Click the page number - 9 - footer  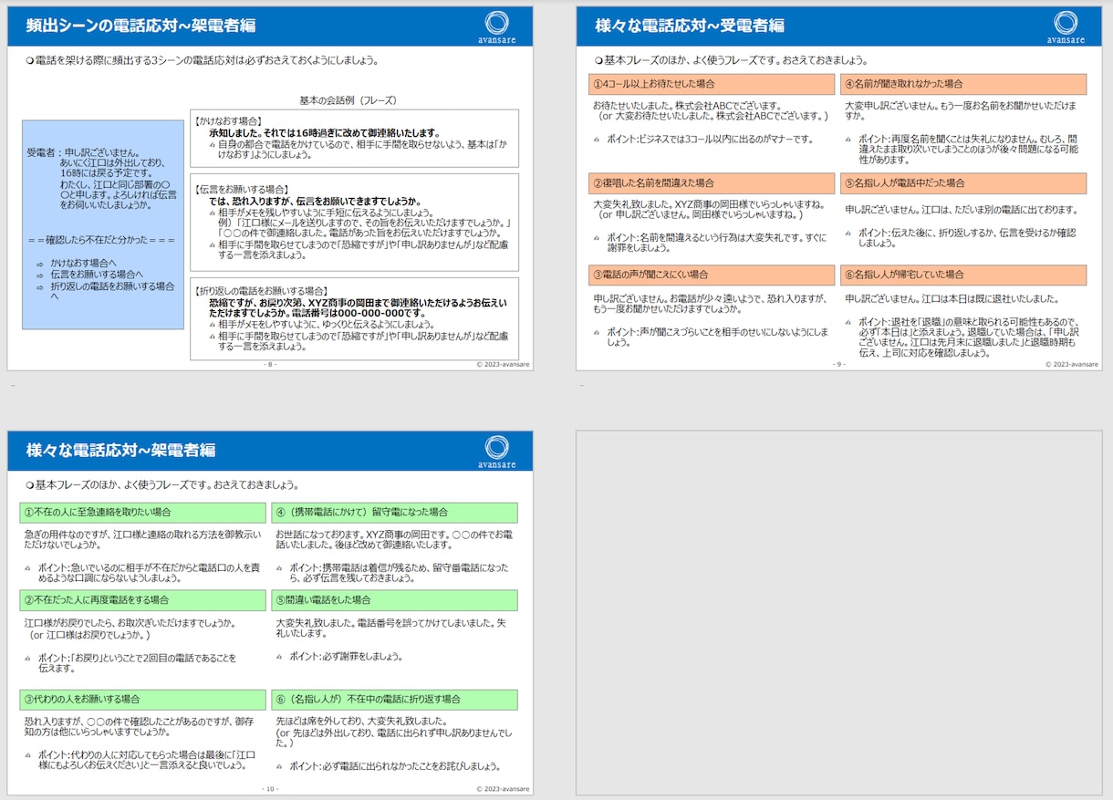click(x=839, y=363)
